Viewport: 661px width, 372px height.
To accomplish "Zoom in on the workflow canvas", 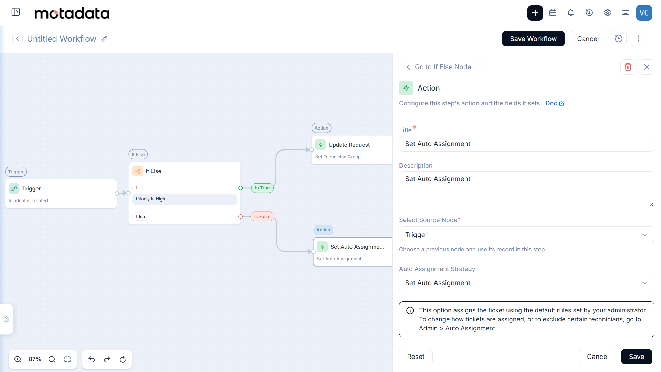I will point(18,359).
